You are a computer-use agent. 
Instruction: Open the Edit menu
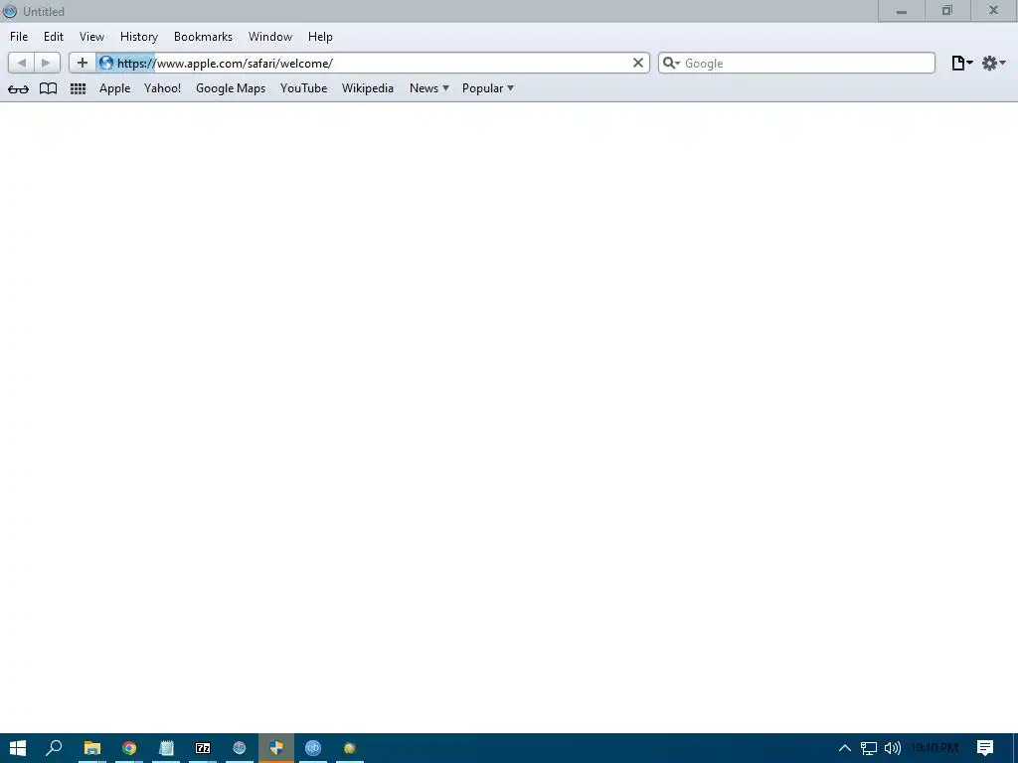click(54, 37)
